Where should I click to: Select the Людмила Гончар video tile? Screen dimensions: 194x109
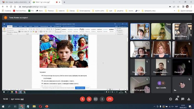[x=161, y=49]
